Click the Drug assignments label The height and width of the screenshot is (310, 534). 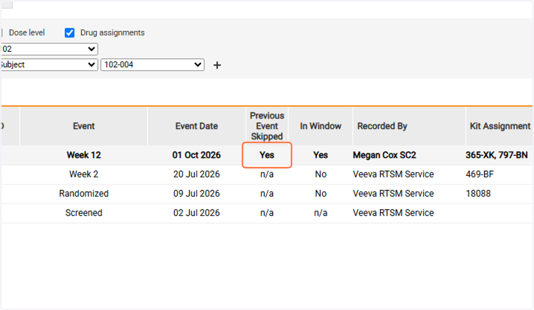[x=112, y=33]
